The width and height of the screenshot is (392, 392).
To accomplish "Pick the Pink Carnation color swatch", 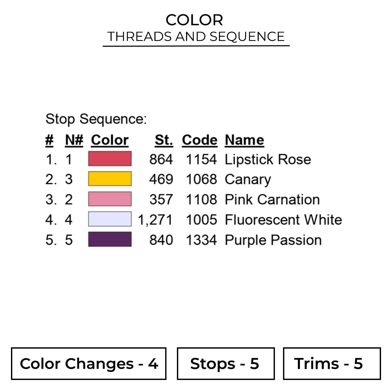I will (110, 199).
